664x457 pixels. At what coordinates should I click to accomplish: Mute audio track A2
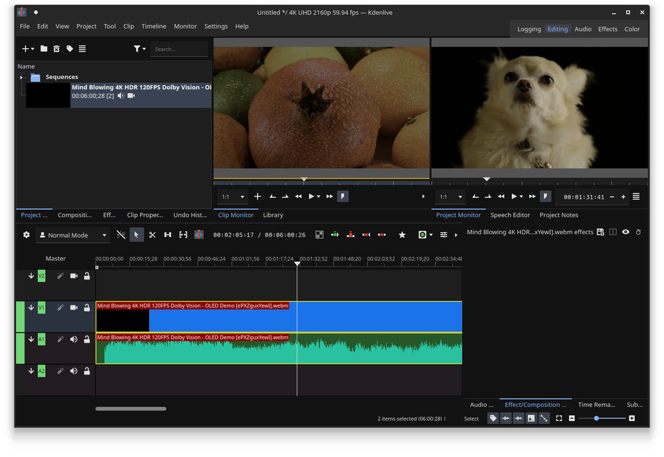click(x=74, y=371)
